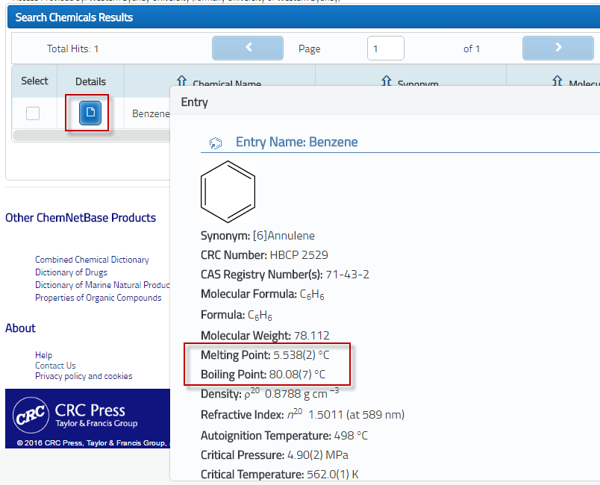Sort by Synonym arrow icon
The image size is (600, 485).
tap(387, 81)
